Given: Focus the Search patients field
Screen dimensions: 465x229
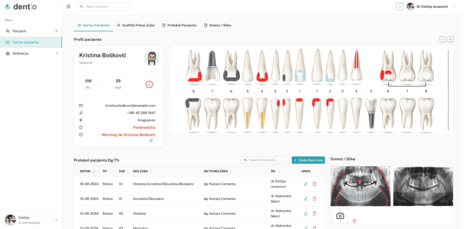Looking at the screenshot, I should [104, 7].
